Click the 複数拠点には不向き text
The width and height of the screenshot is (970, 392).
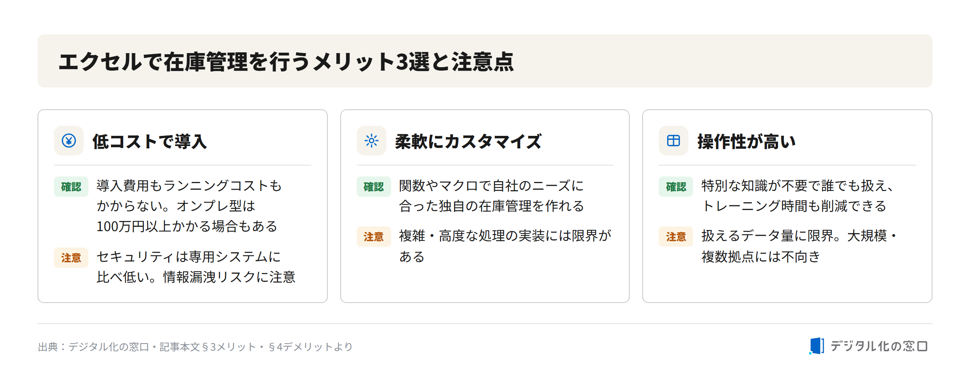(761, 257)
